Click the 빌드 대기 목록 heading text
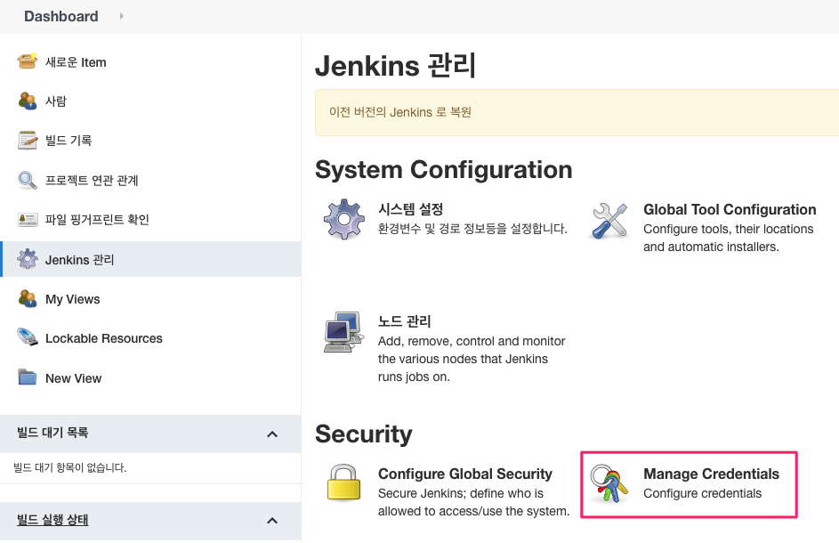This screenshot has height=543, width=839. pos(52,432)
